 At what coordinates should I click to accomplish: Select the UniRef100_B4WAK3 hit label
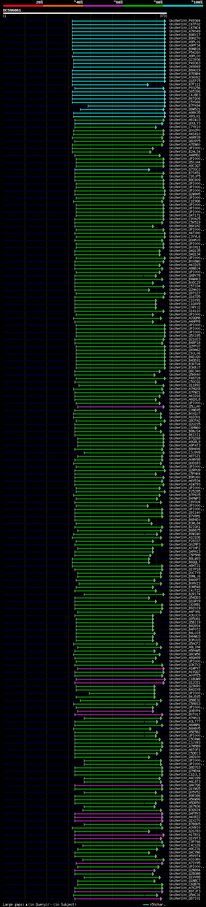tap(185, 279)
